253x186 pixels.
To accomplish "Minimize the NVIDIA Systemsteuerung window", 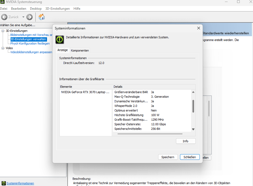I will (226, 2).
